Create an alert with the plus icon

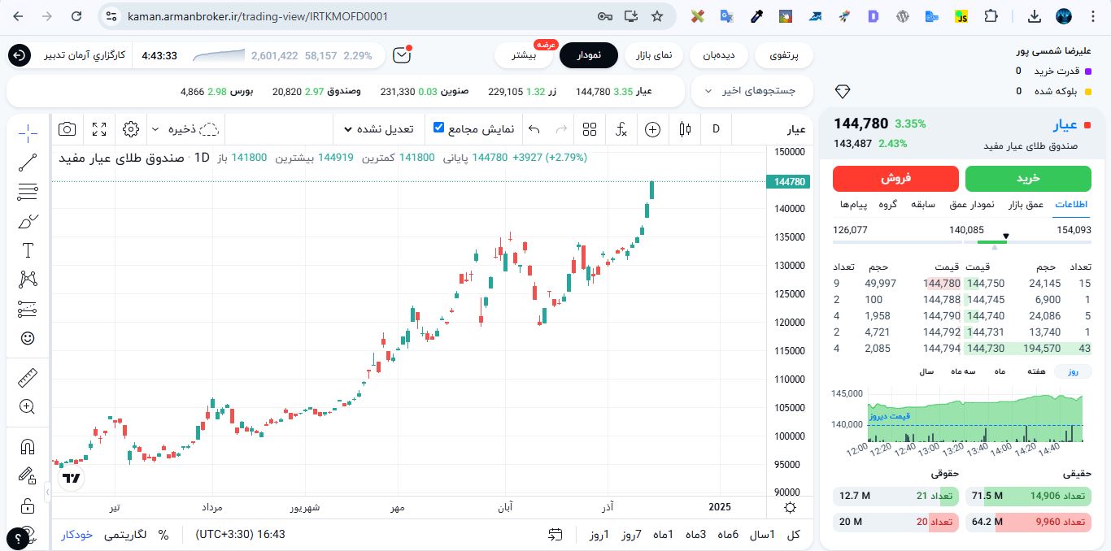coord(652,129)
